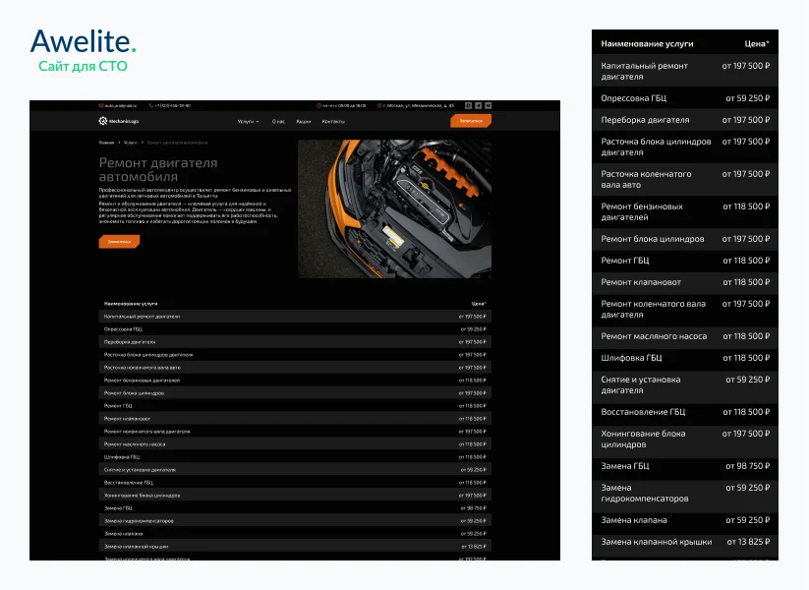The width and height of the screenshot is (809, 590).
Task: Click the email address in the top bar
Action: [121, 105]
